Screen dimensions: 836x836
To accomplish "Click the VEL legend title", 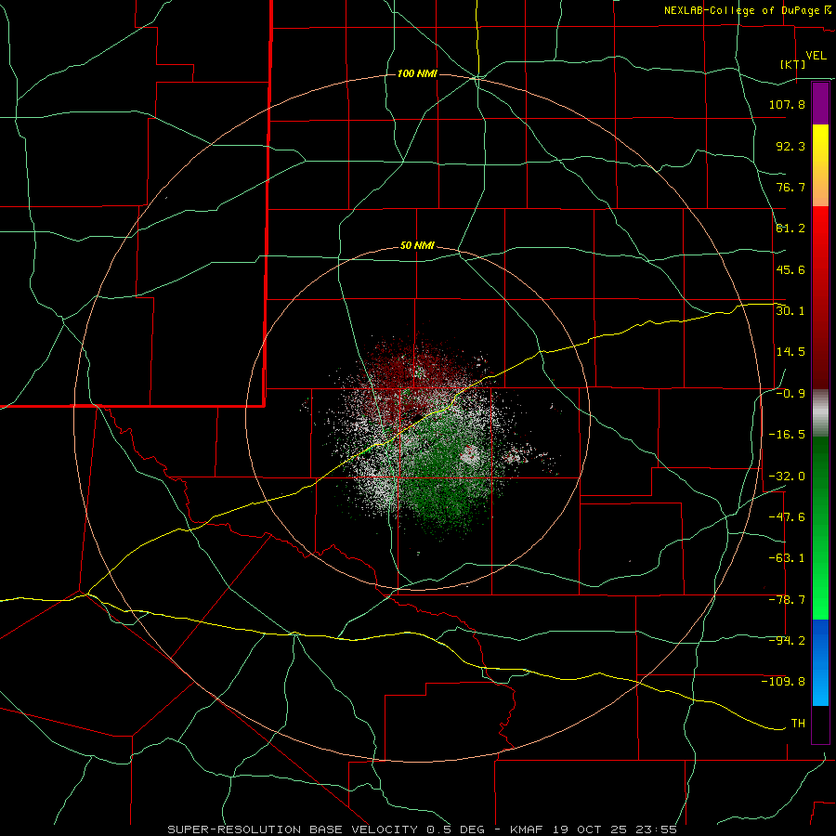I will pos(816,56).
